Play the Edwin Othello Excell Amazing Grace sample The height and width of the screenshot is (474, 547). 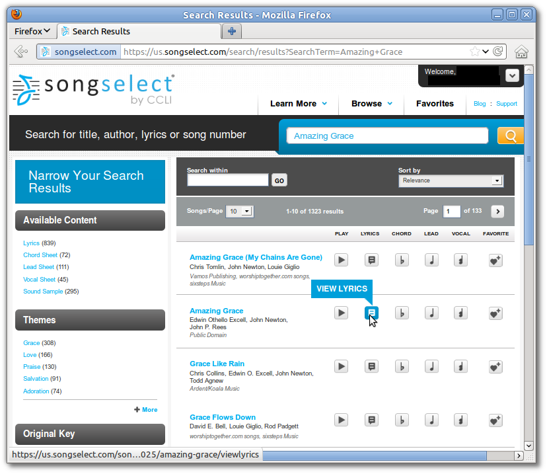click(x=341, y=313)
